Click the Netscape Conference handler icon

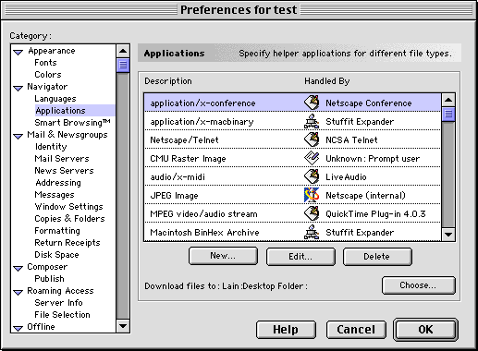tap(312, 103)
